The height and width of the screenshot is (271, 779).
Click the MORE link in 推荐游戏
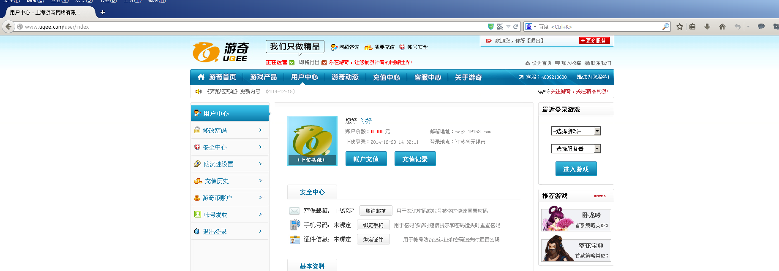[600, 196]
